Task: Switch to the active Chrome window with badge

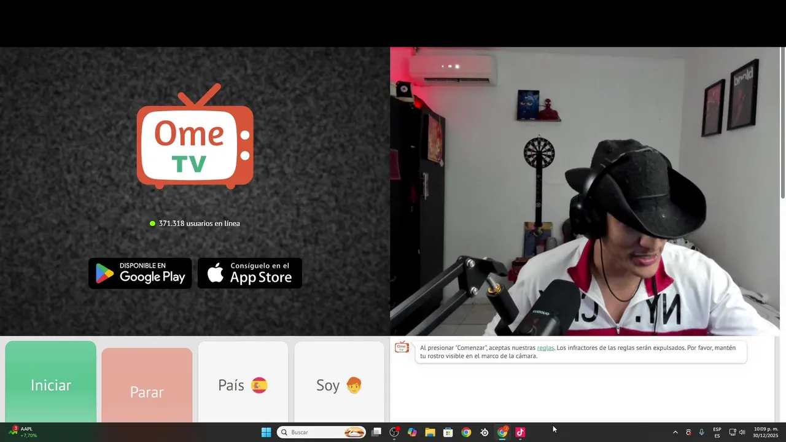Action: point(502,432)
